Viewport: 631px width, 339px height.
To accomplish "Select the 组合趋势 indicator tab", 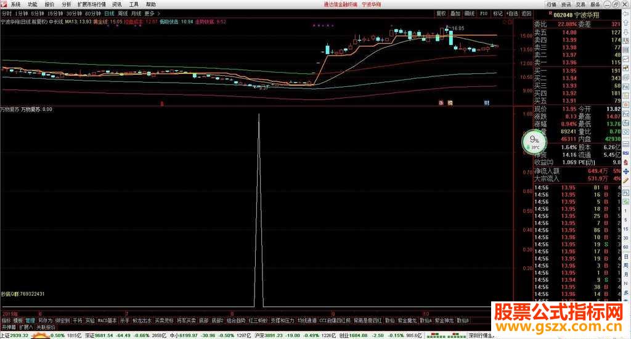I will tap(236, 321).
